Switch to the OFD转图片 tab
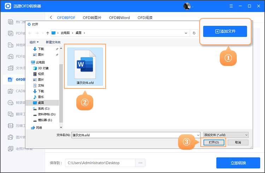This screenshot has height=173, width=265. pyautogui.click(x=92, y=18)
